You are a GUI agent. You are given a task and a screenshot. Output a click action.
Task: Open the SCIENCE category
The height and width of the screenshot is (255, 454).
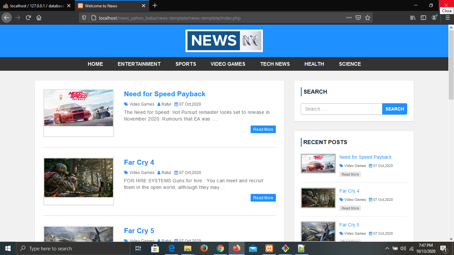coord(350,64)
